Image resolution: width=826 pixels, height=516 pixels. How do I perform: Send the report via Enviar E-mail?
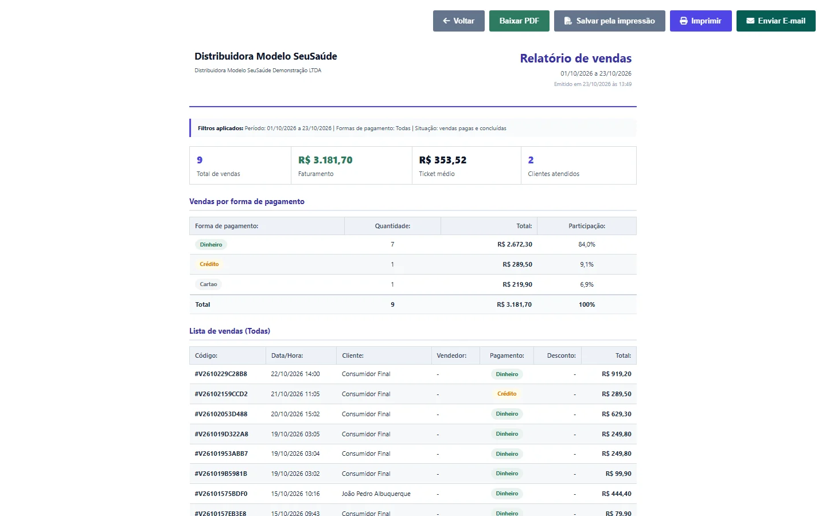[x=776, y=21]
